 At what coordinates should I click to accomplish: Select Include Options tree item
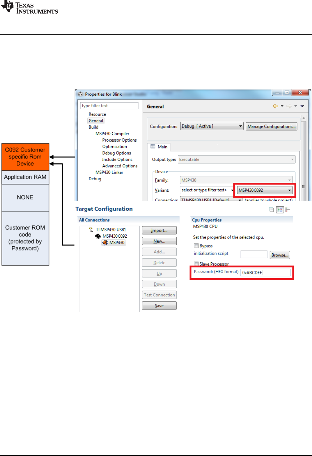117,160
